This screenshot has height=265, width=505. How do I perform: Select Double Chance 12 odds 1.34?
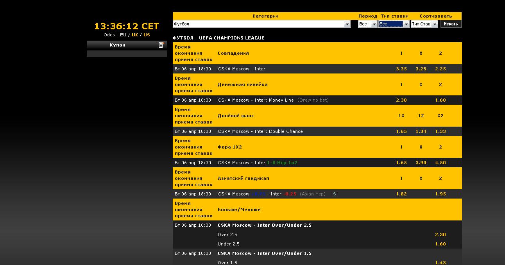tap(421, 131)
